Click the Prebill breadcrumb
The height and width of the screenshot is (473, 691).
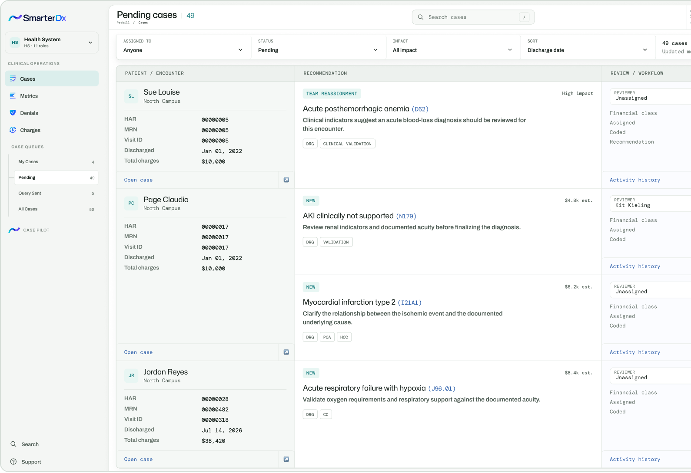click(123, 23)
